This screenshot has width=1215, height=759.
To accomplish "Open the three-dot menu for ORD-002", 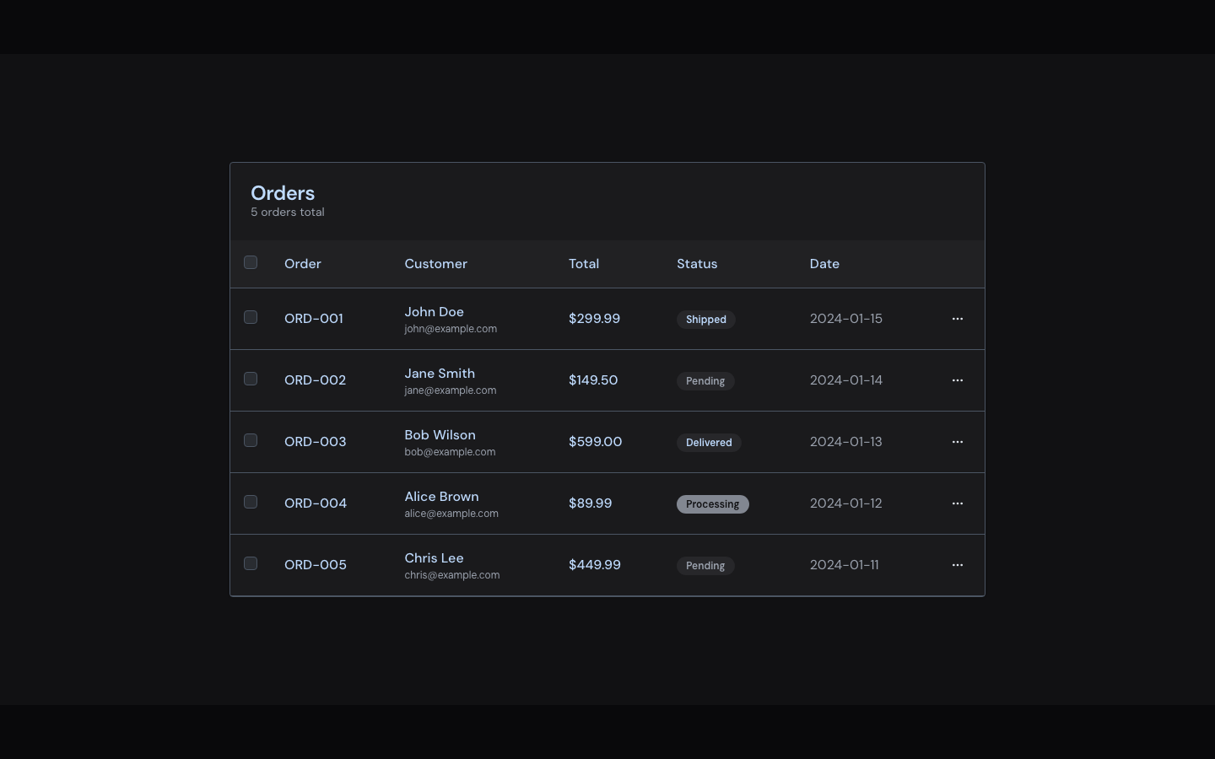I will click(x=957, y=380).
